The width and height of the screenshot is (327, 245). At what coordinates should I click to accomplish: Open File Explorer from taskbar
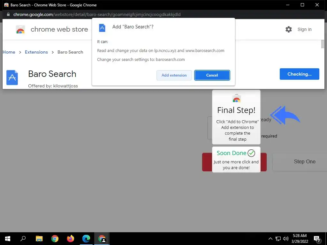click(x=39, y=239)
